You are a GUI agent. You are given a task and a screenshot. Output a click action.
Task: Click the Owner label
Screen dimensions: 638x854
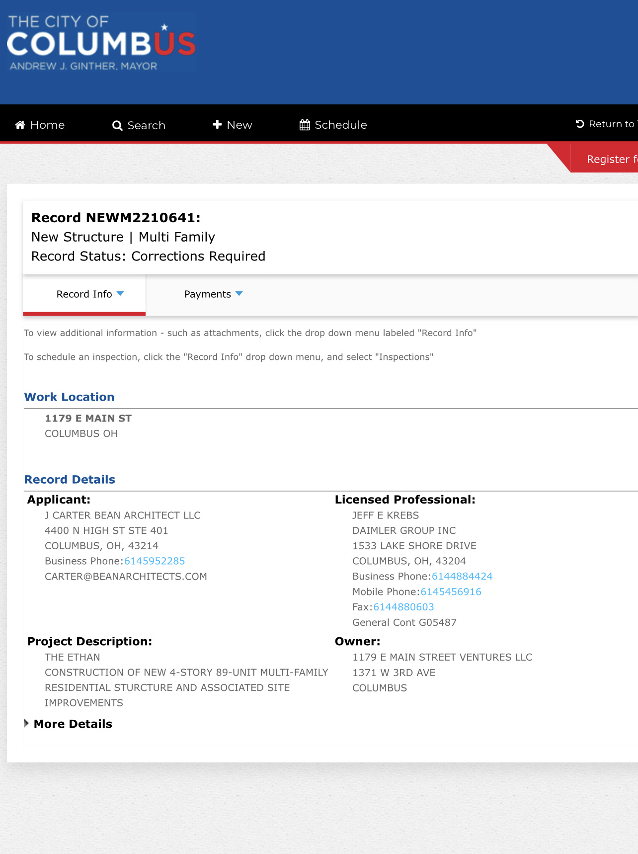[358, 641]
